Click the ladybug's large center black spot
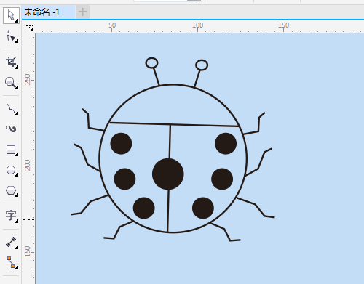The image size is (364, 284). (168, 174)
